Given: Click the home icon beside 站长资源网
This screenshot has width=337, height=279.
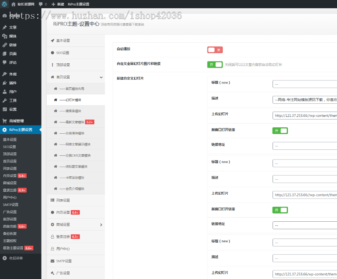Looking at the screenshot, I should point(13,4).
